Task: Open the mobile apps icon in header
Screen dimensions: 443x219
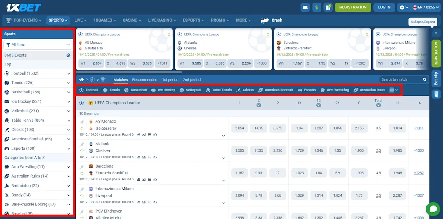Action: 305,7
